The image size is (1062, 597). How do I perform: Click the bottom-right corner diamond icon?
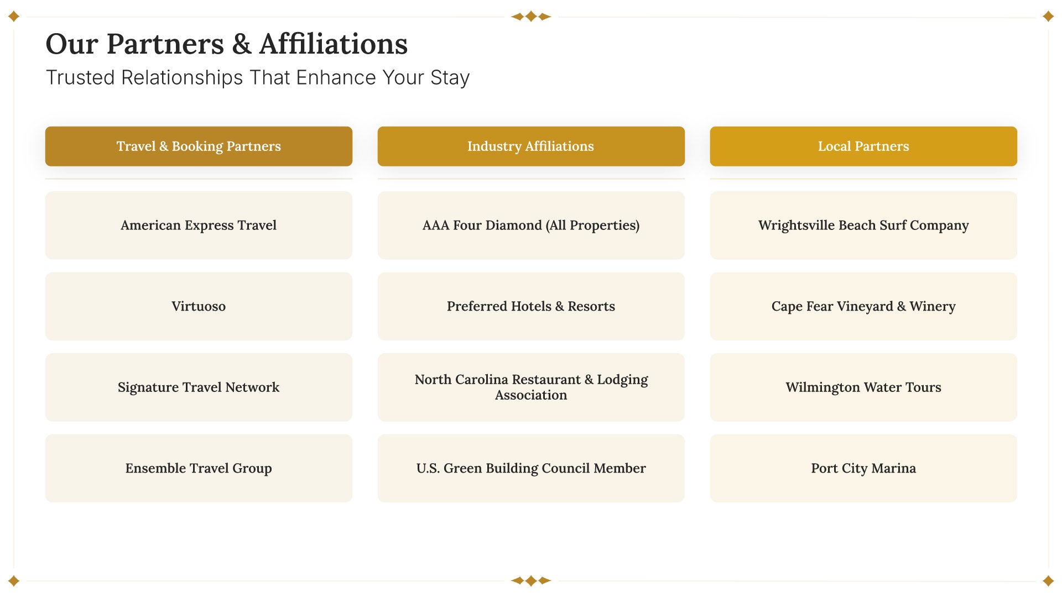point(1048,580)
